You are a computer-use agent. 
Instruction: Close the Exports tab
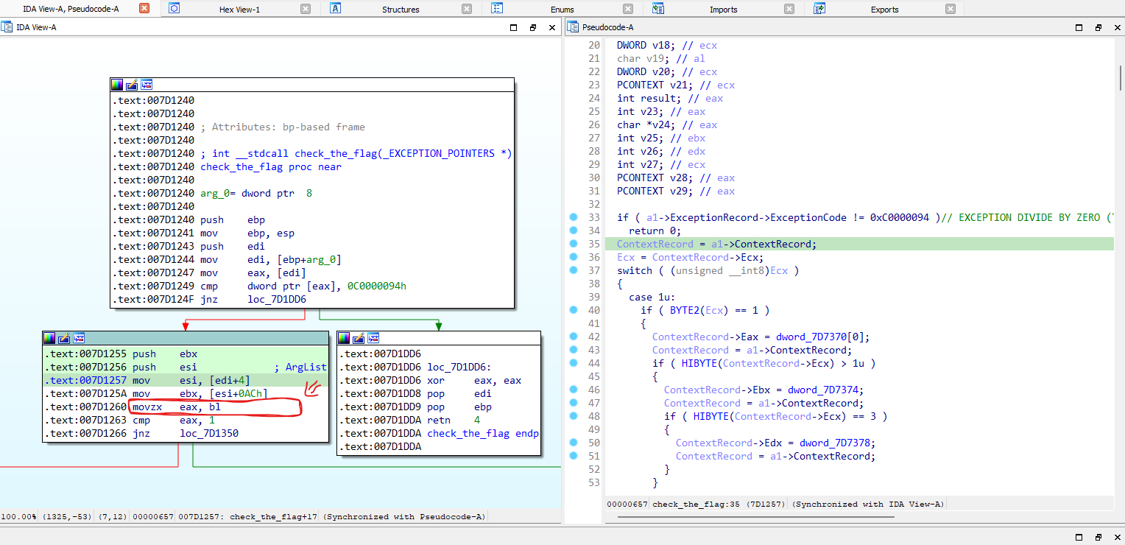pos(951,9)
